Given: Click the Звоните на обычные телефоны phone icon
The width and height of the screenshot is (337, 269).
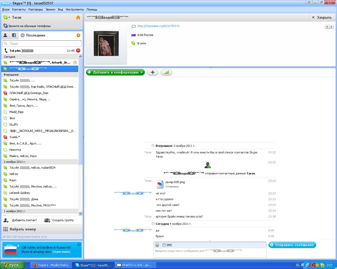Looking at the screenshot, I should (x=5, y=26).
